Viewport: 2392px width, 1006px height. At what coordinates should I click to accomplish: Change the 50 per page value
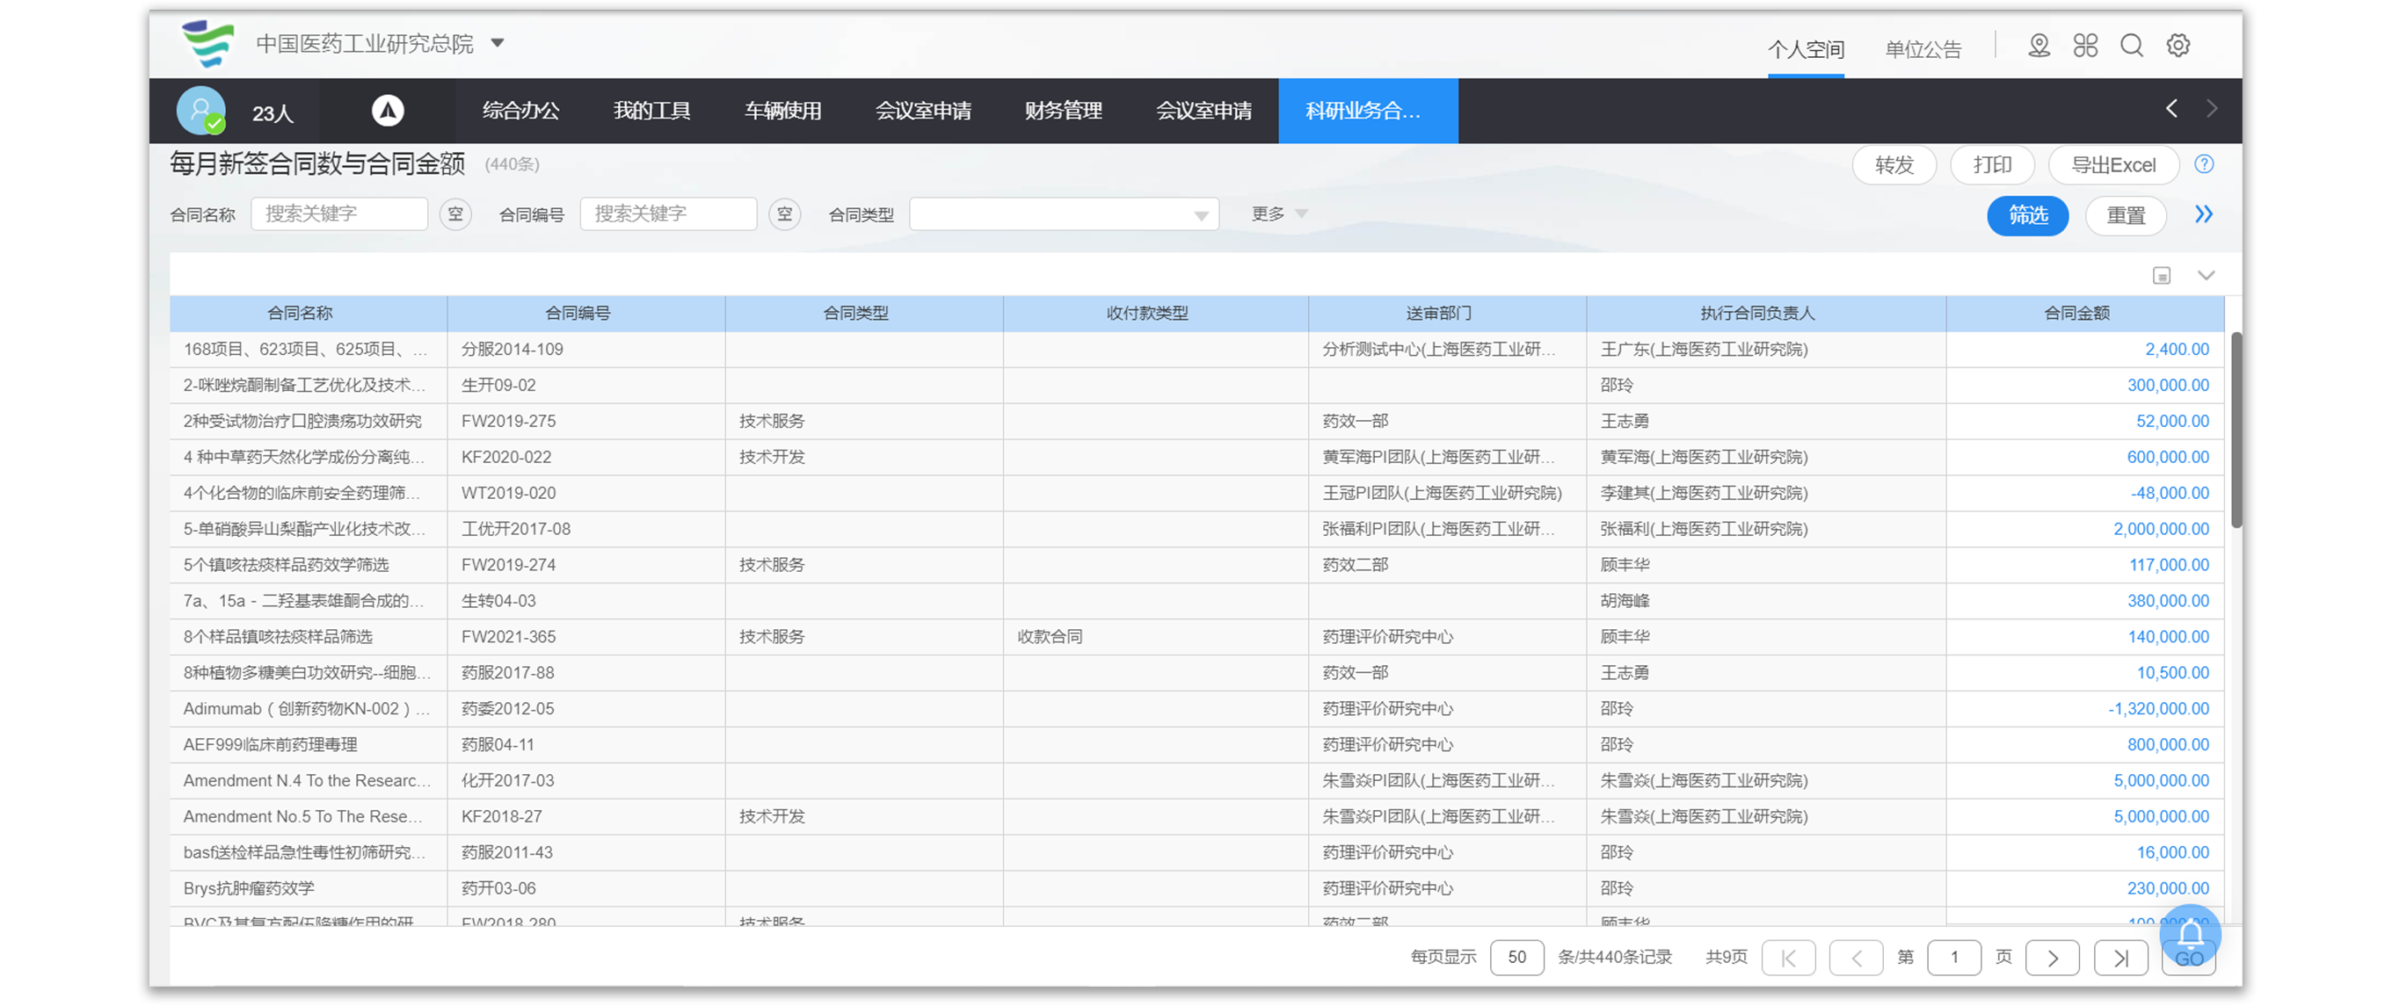[x=1516, y=958]
